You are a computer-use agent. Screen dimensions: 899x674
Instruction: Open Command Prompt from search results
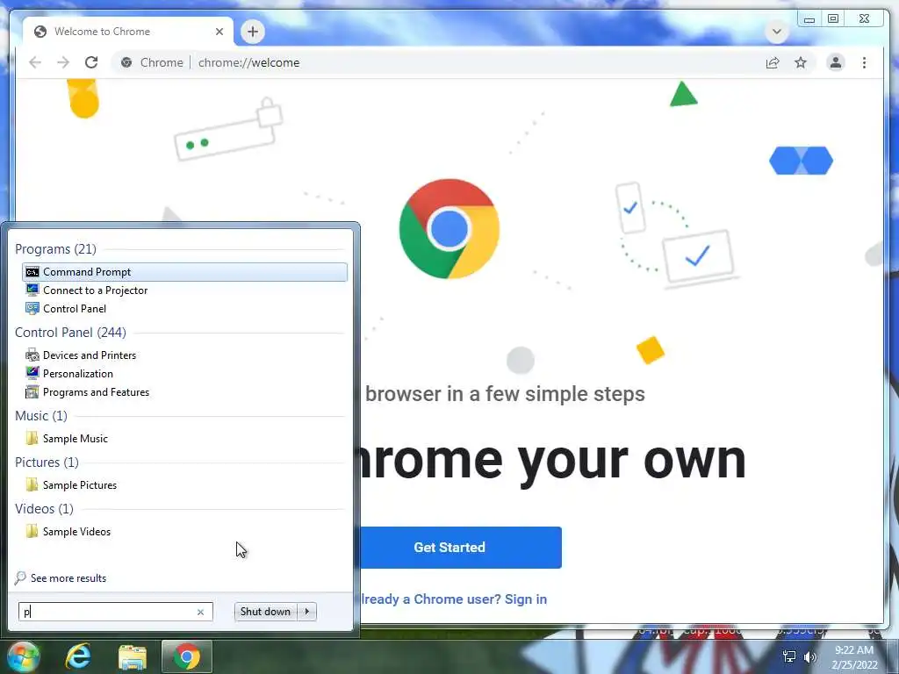(x=184, y=272)
